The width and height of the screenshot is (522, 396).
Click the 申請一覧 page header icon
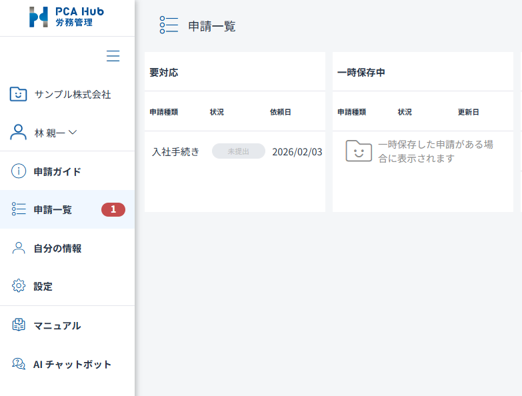point(169,26)
